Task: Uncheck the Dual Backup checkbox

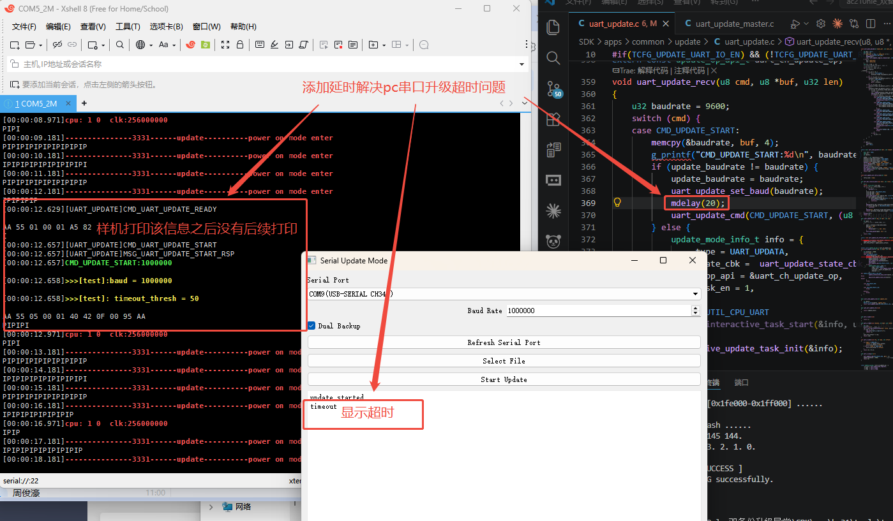Action: [x=311, y=326]
